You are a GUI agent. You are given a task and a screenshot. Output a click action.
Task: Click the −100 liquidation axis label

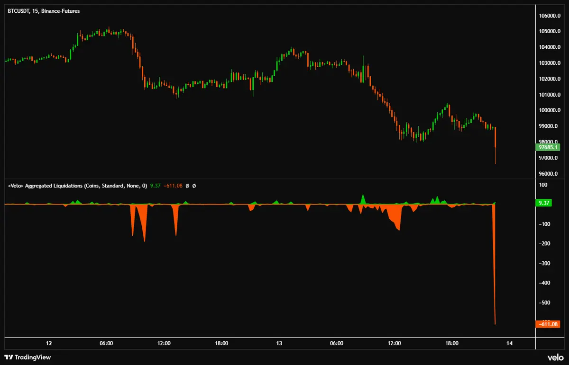(544, 224)
